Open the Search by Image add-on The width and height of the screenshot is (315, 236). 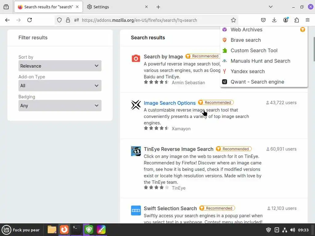tap(163, 57)
